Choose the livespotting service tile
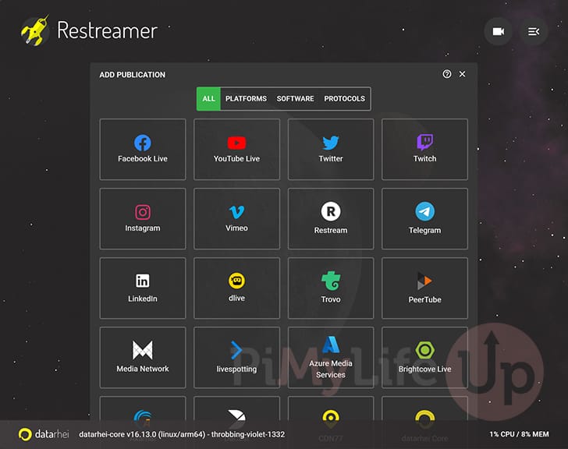The image size is (568, 449). click(236, 358)
